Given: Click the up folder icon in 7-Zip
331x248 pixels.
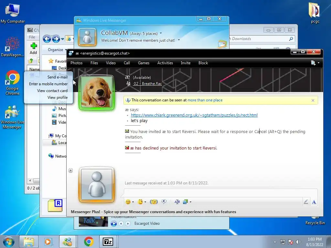Looking at the screenshot, I should tap(31, 61).
